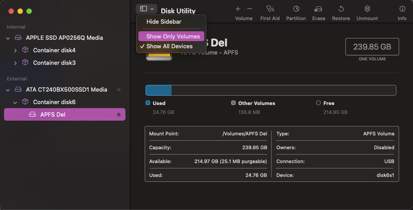Remove volume with minus icon
This screenshot has height=210, width=413.
(x=250, y=9)
